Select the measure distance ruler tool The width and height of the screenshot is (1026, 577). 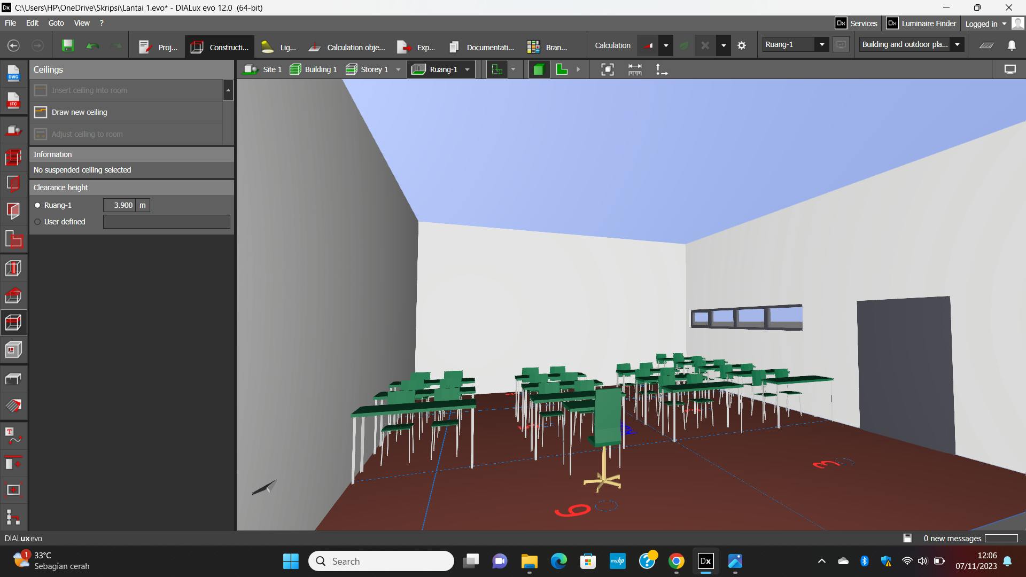[x=635, y=69]
